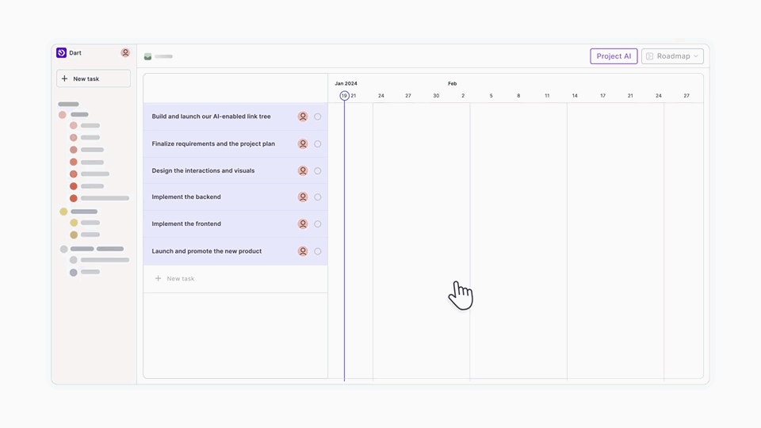
Task: Select 'Launch and promote the new product'
Action: [x=206, y=251]
